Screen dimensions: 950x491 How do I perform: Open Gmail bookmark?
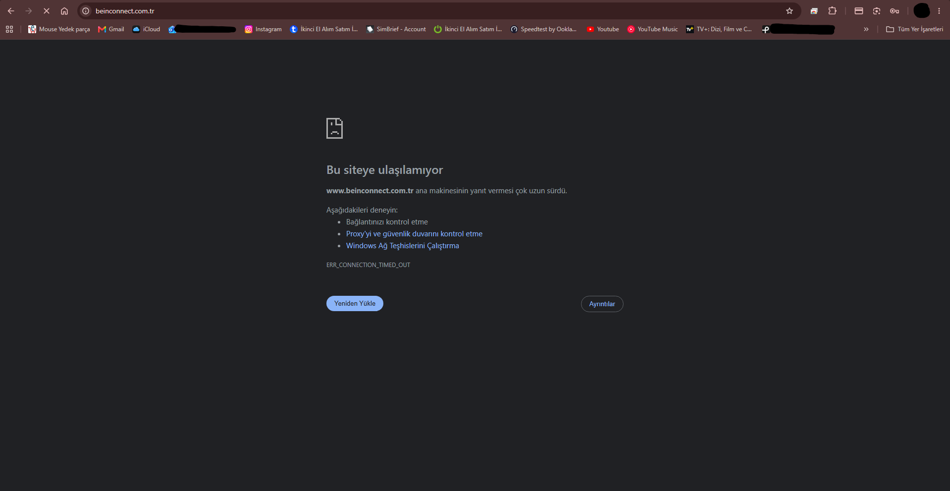pos(111,29)
